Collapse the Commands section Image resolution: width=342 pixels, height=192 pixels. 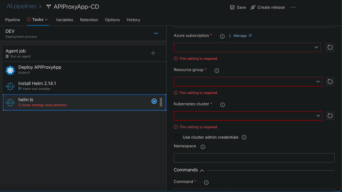[202, 171]
